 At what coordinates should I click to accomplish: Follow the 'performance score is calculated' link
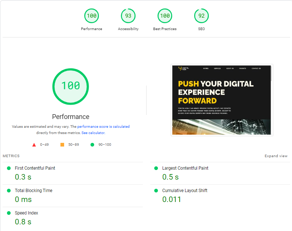tap(103, 127)
